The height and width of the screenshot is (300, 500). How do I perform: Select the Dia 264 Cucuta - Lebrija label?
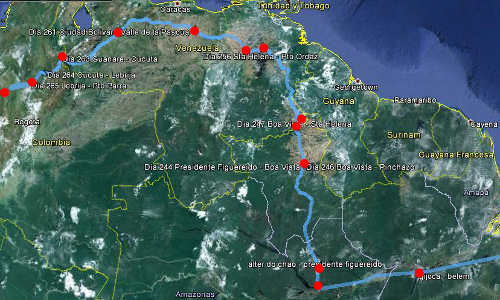91,75
